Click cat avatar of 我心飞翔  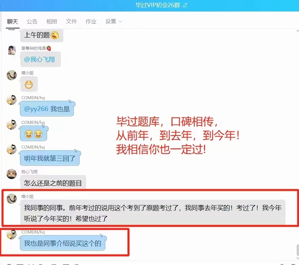coord(12,174)
